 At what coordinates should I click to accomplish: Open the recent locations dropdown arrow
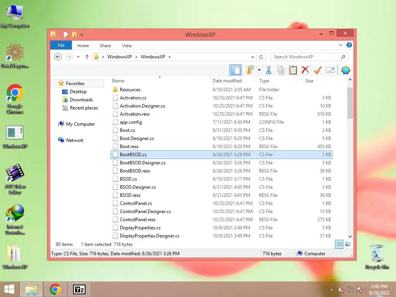click(x=78, y=57)
